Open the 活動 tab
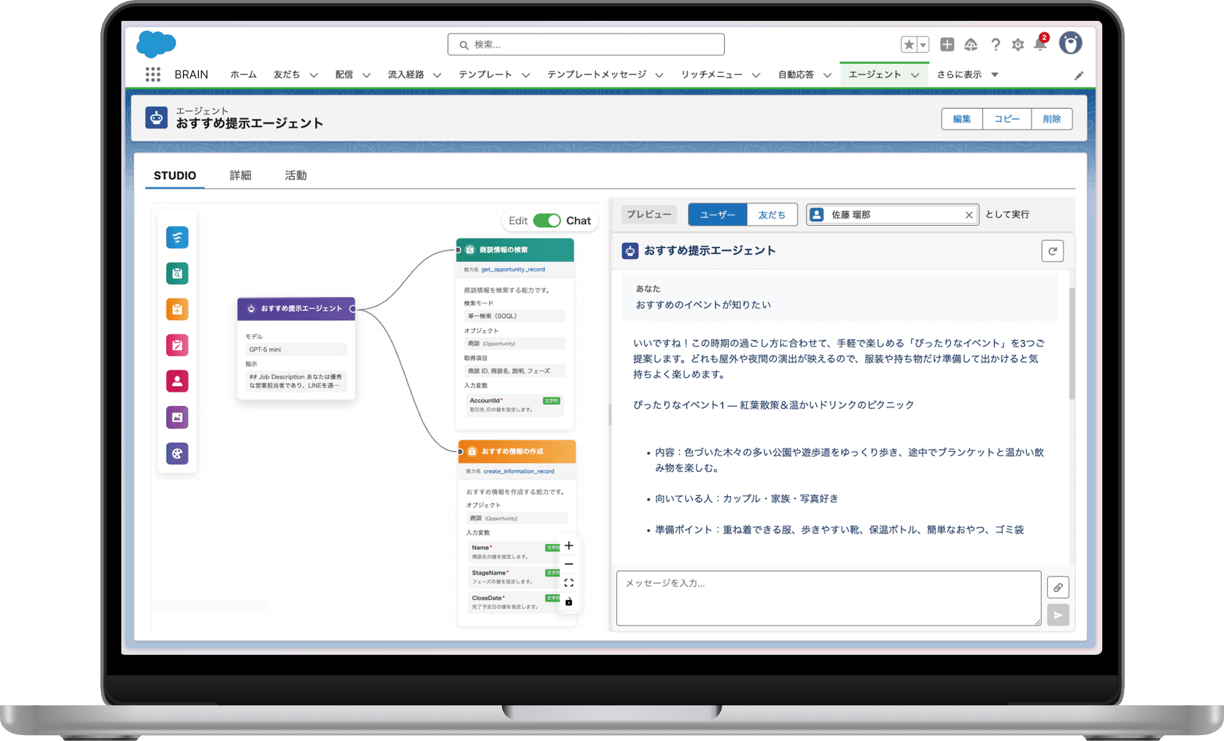The image size is (1224, 741). coord(295,175)
